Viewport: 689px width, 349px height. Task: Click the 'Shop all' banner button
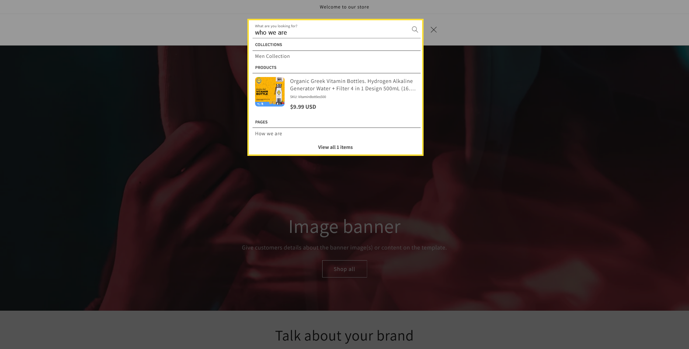tap(344, 269)
